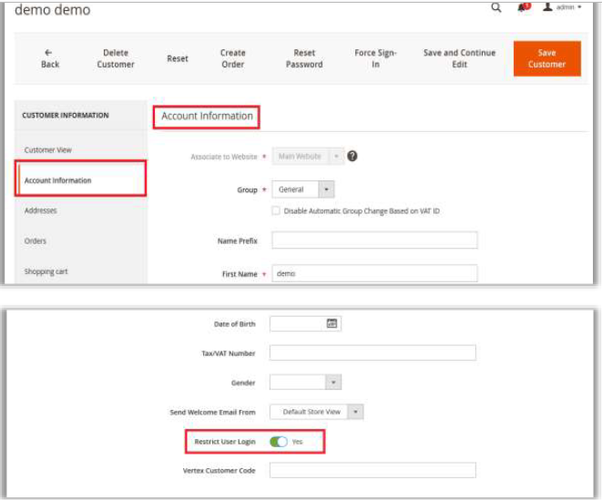The image size is (602, 500).
Task: Click the Reset button
Action: [178, 59]
